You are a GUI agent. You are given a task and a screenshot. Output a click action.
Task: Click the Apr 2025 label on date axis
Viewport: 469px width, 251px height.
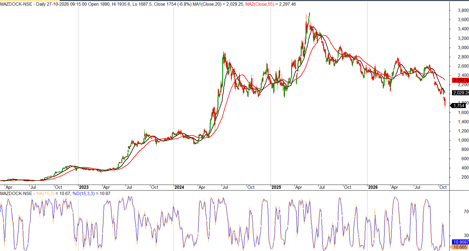tap(299, 187)
